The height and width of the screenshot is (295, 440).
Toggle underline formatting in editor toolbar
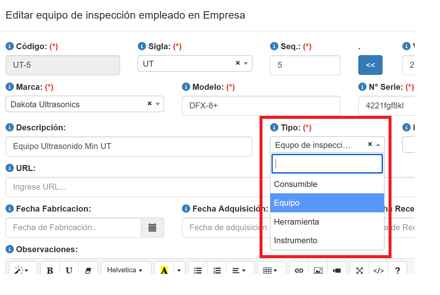click(x=69, y=270)
